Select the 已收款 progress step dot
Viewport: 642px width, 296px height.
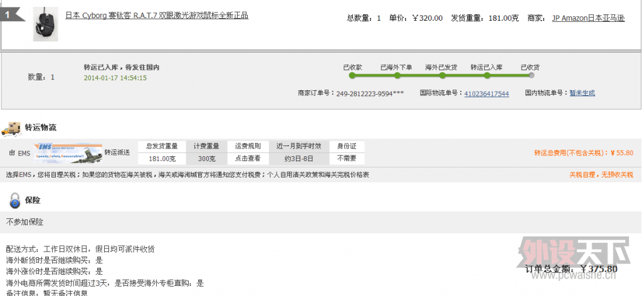[x=352, y=75]
